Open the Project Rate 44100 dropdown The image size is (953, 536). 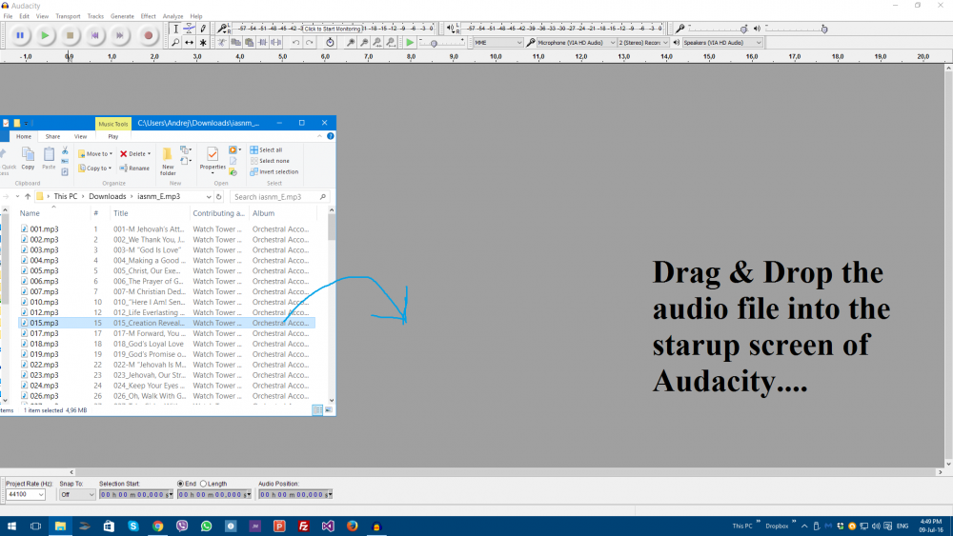(26, 495)
